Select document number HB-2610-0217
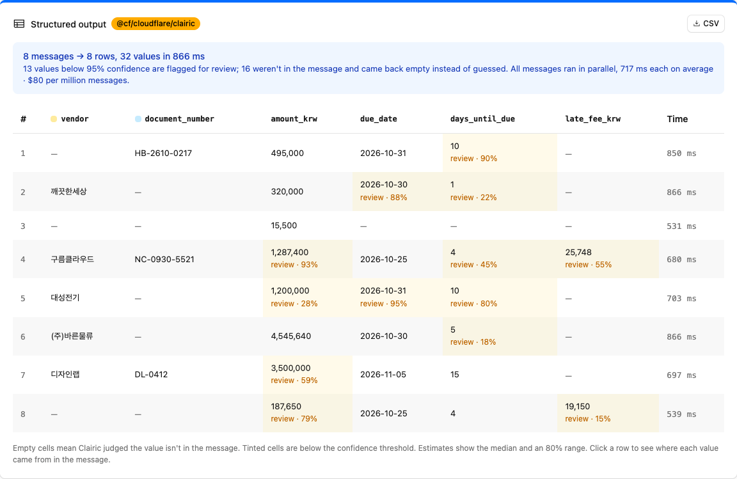The width and height of the screenshot is (737, 479). 163,153
